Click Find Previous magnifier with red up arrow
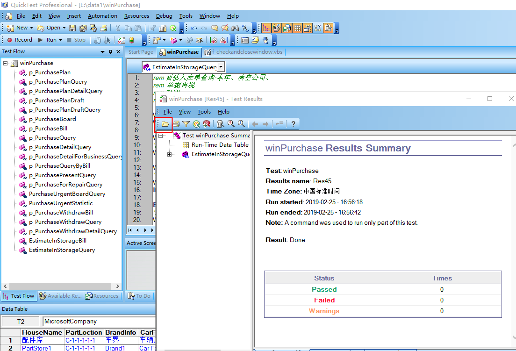This screenshot has width=516, height=351. point(231,124)
